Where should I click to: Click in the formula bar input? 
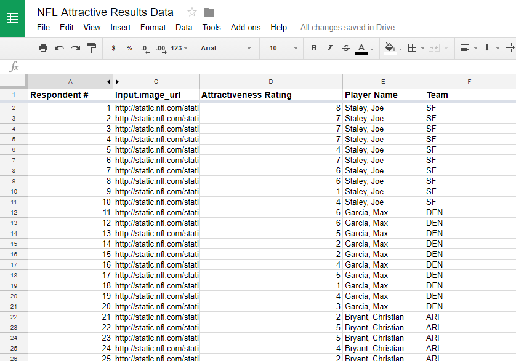[x=272, y=67]
